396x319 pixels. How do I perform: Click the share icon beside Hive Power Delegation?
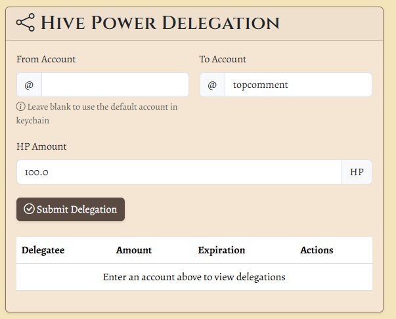(25, 22)
